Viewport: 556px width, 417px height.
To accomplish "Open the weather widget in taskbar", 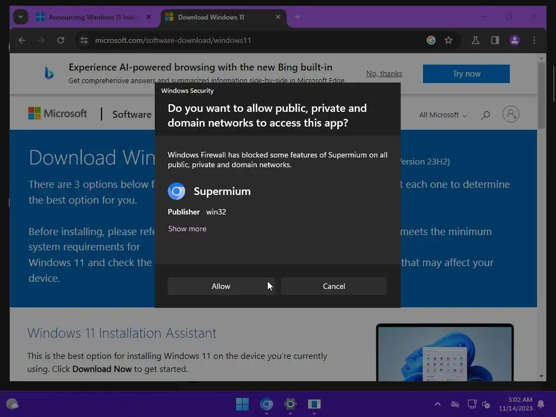I will (x=13, y=404).
